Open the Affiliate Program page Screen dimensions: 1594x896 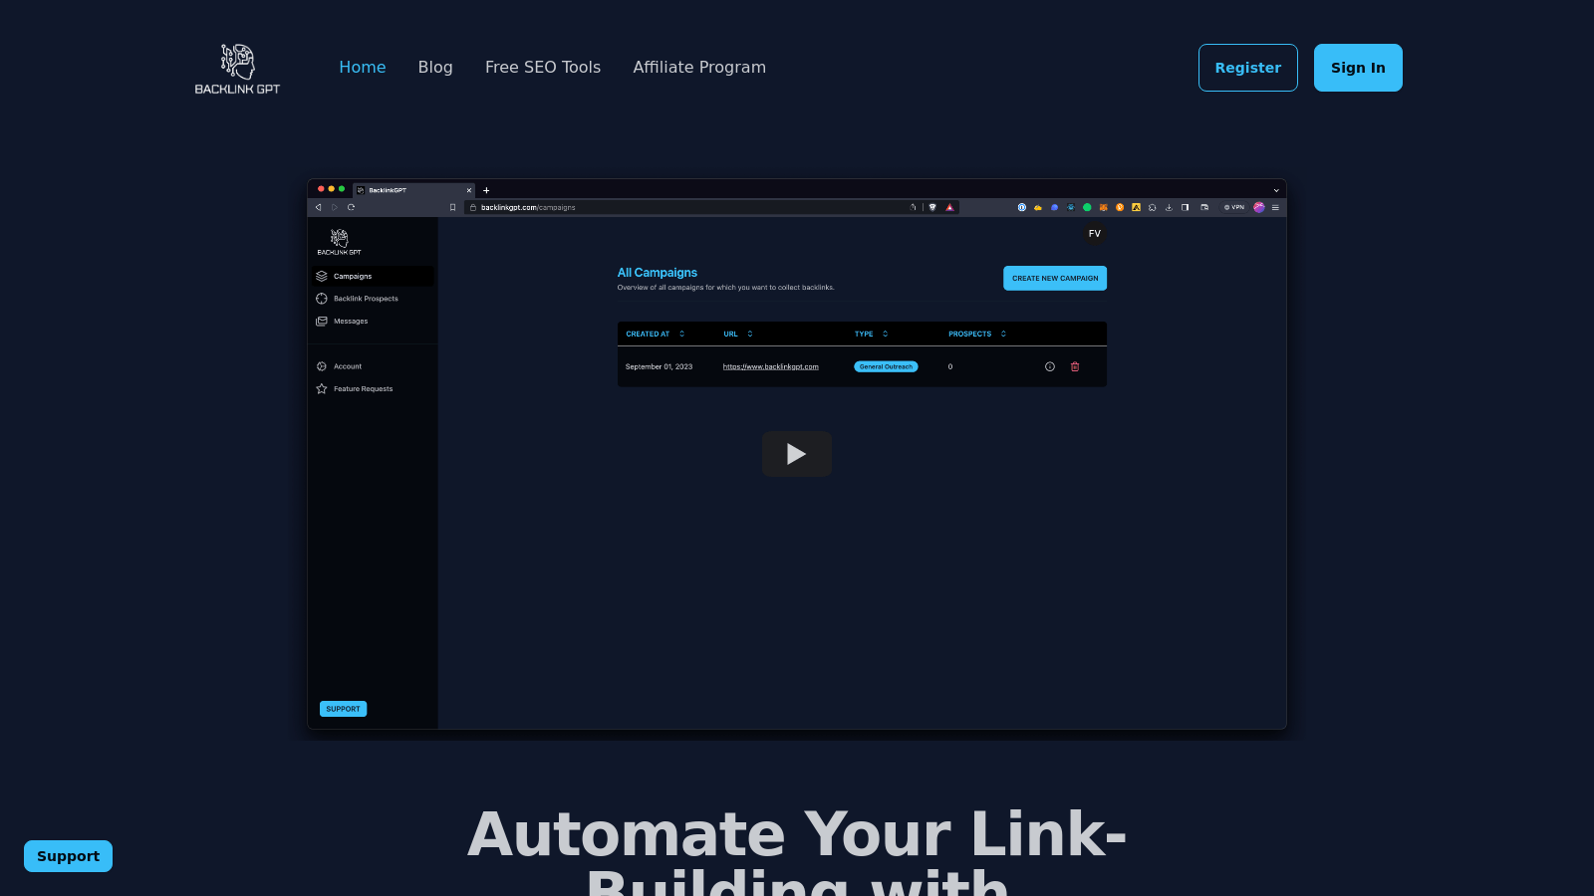(x=699, y=67)
